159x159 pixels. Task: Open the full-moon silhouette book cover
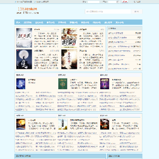[24, 59]
